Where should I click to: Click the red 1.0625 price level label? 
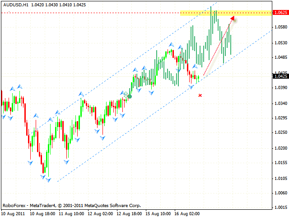pyautogui.click(x=280, y=13)
